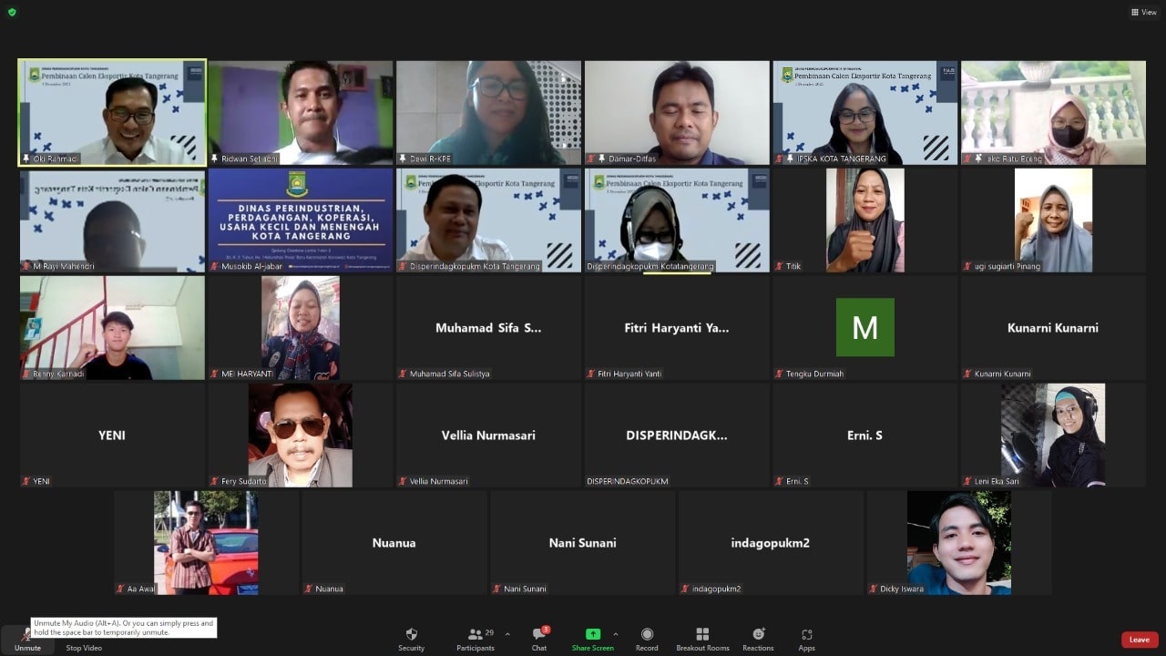The width and height of the screenshot is (1166, 656).
Task: Select Oki Rahmadi's video tile
Action: [x=113, y=112]
